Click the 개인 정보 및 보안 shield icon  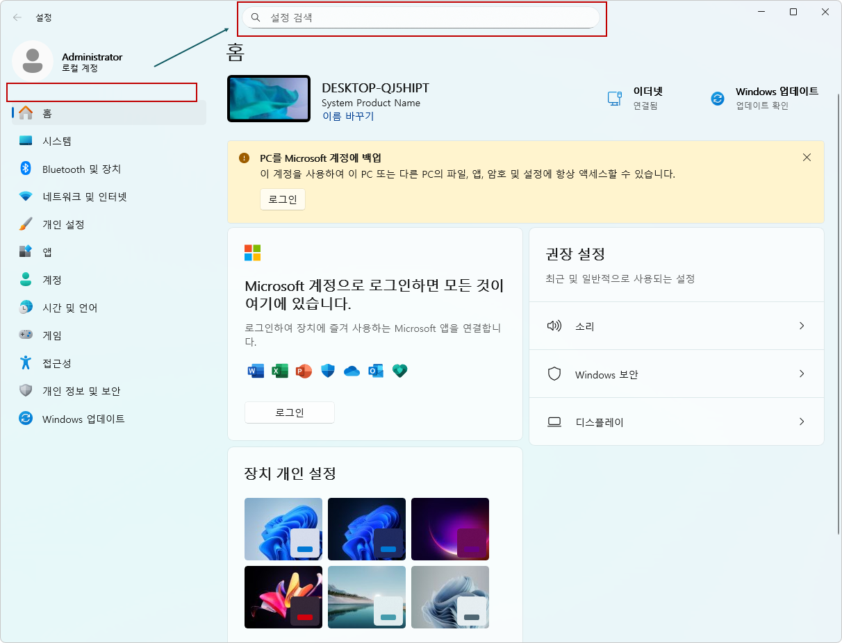coord(26,391)
